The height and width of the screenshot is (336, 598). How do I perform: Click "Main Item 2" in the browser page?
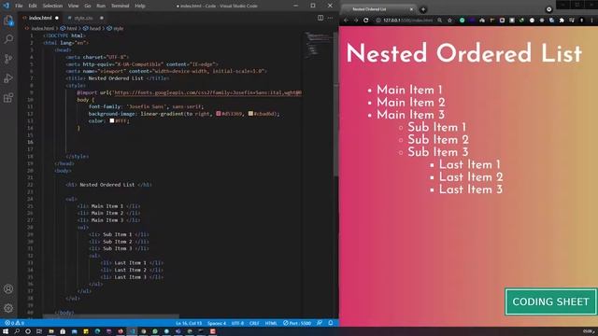click(x=411, y=103)
